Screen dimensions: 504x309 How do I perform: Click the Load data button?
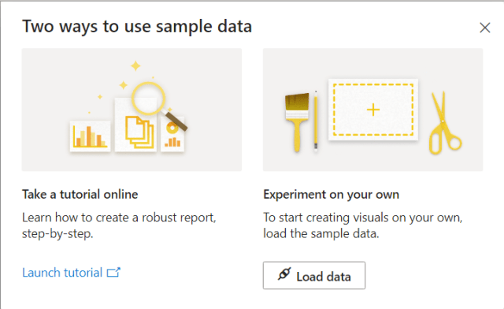pos(314,276)
